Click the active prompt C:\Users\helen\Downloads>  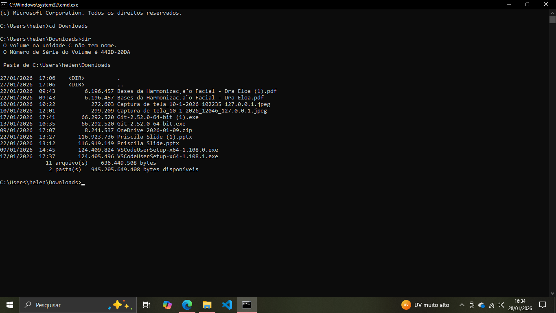41,182
